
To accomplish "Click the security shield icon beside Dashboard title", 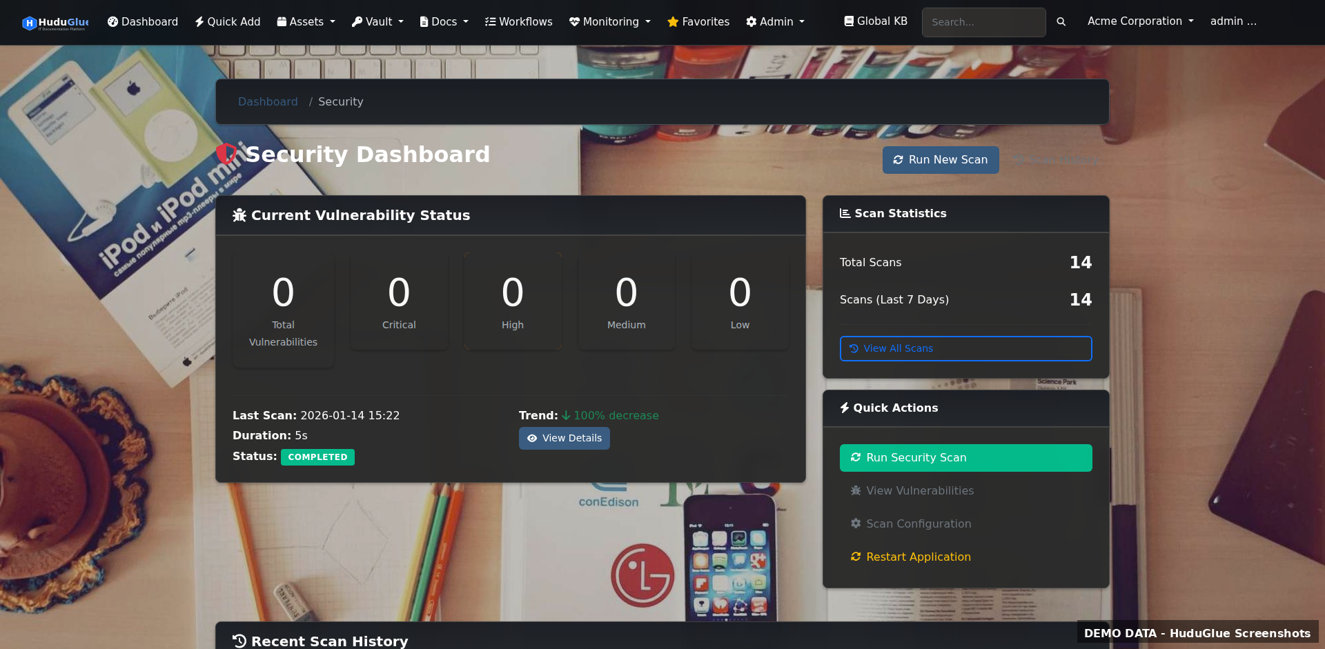I will click(227, 154).
